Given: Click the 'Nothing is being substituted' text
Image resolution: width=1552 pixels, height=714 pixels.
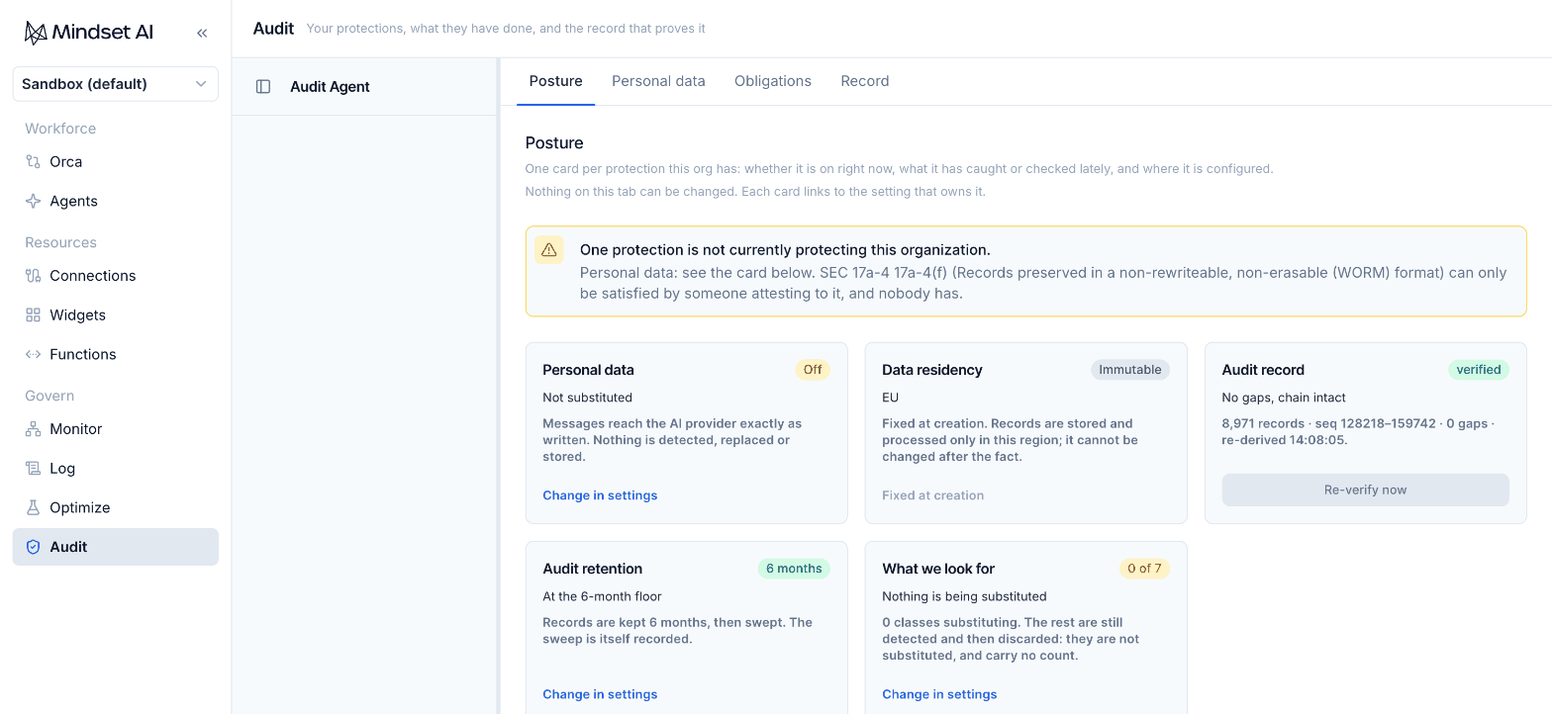Looking at the screenshot, I should pos(964,596).
